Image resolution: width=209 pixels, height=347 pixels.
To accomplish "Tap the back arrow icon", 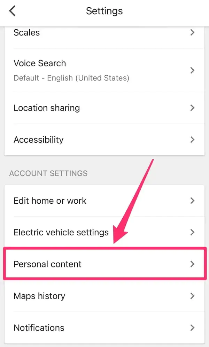I will [x=13, y=11].
